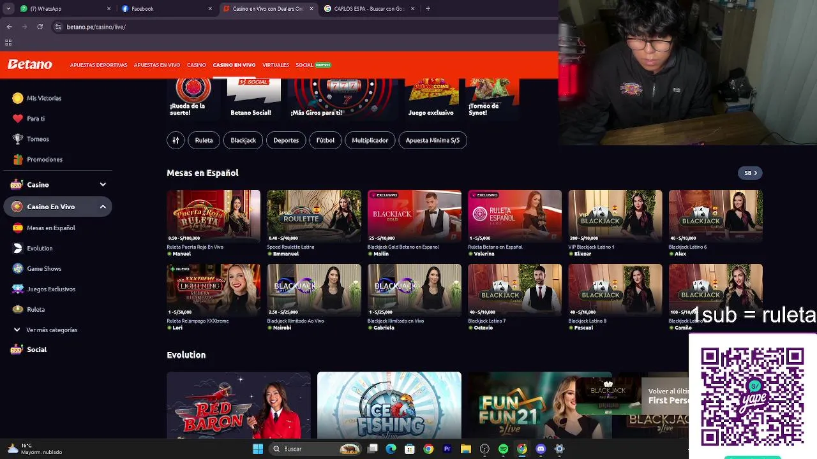Filter tables by Multiplicador chip
The image size is (817, 459).
370,140
